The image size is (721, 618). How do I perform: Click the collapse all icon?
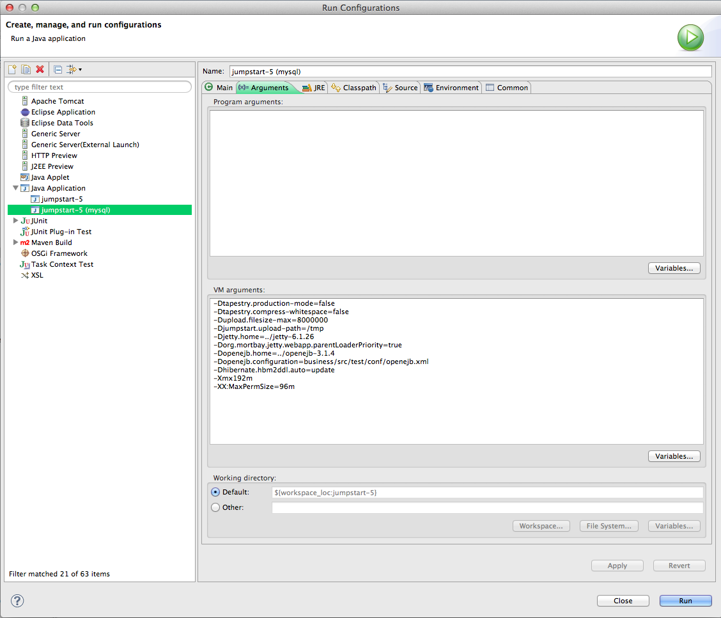(x=58, y=69)
